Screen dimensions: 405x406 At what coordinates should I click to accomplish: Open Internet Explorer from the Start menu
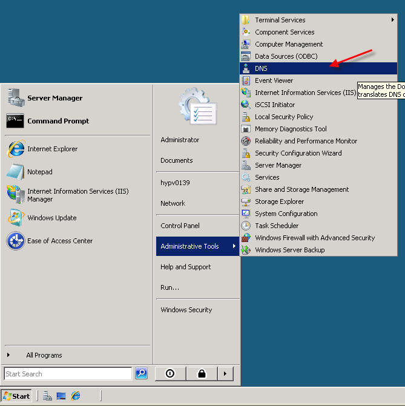[16, 149]
